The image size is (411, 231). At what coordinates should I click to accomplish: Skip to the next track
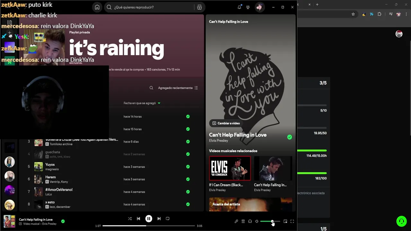click(x=159, y=219)
